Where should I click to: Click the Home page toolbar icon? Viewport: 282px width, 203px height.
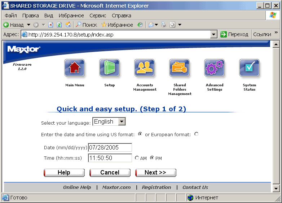(68, 25)
